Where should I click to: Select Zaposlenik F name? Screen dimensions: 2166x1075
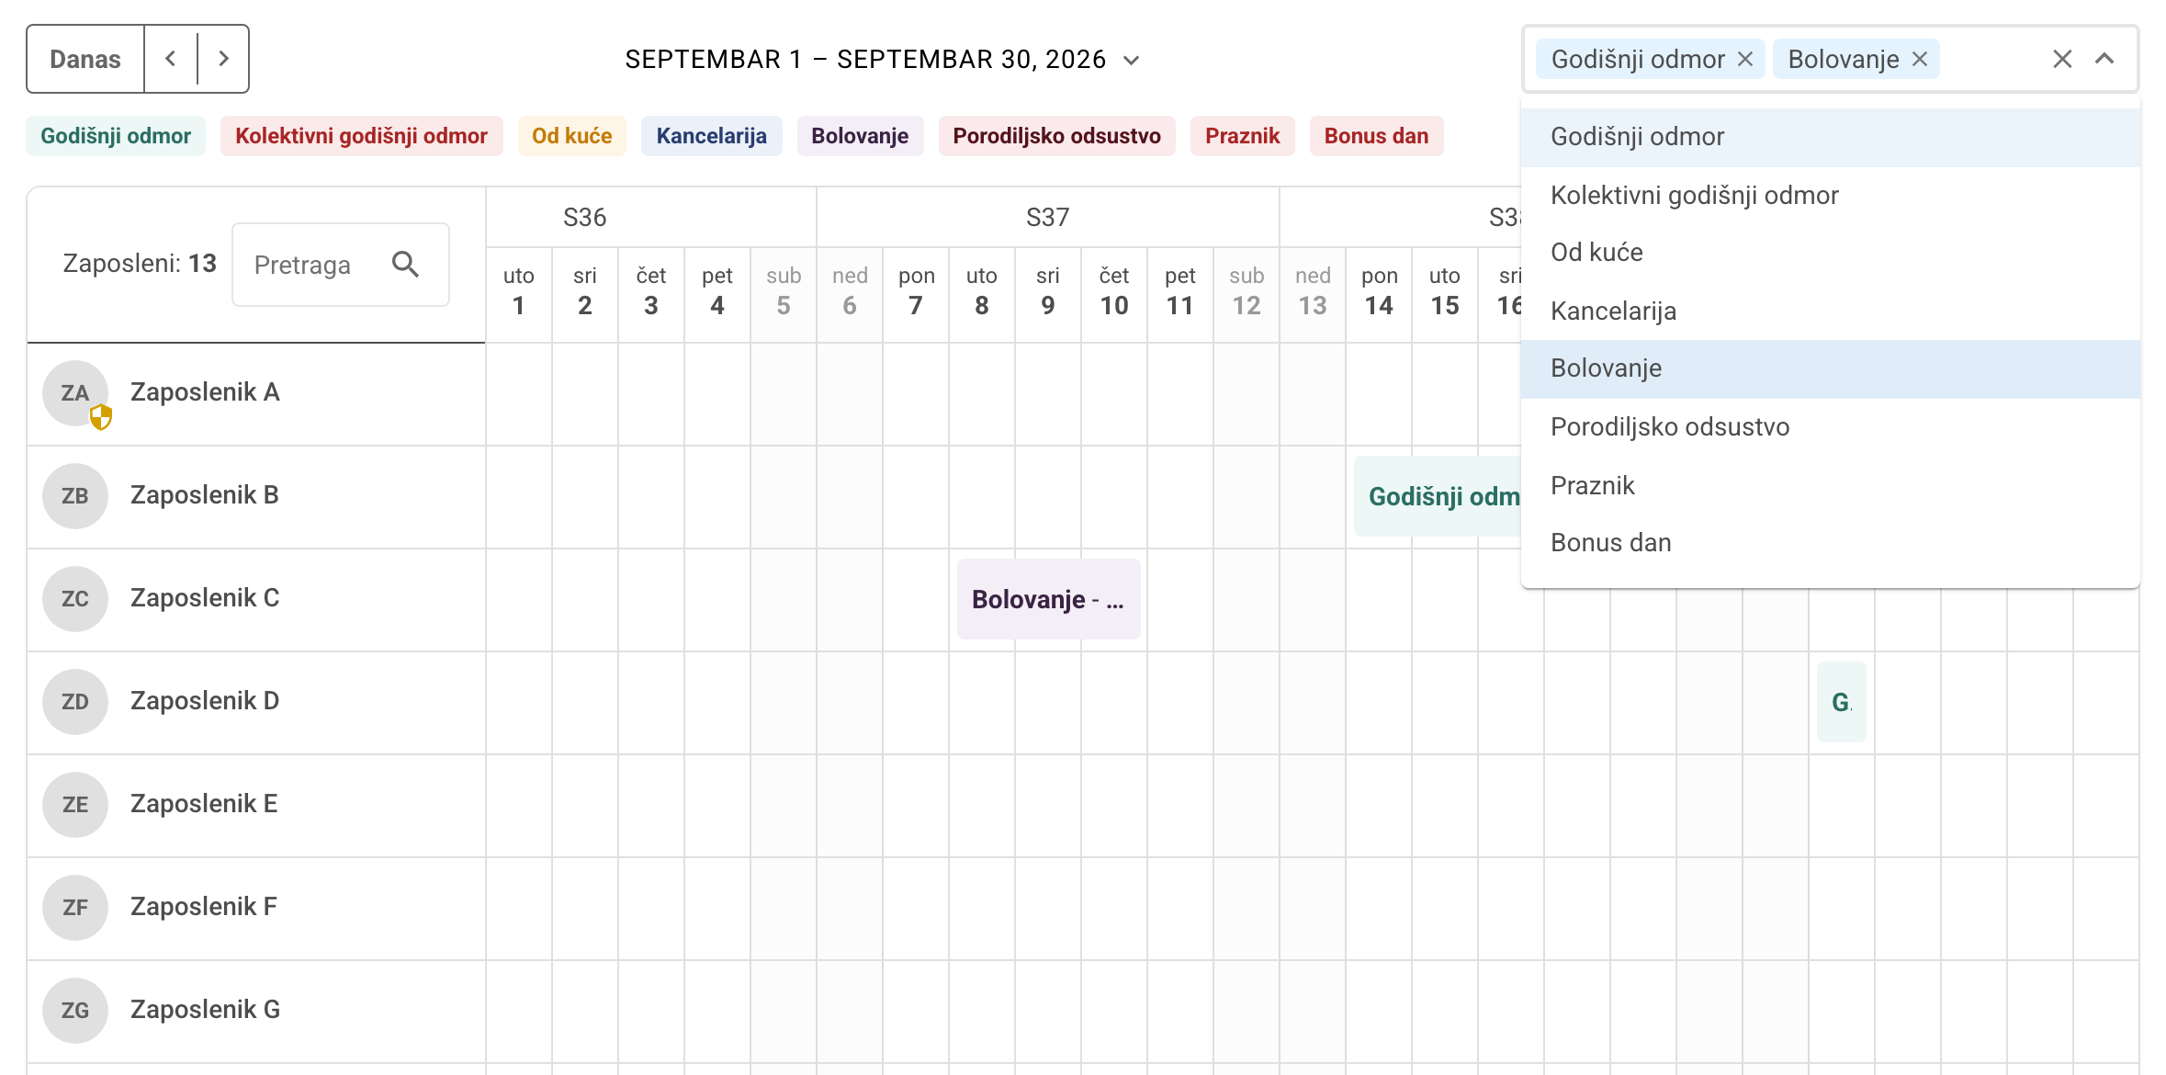pos(204,907)
